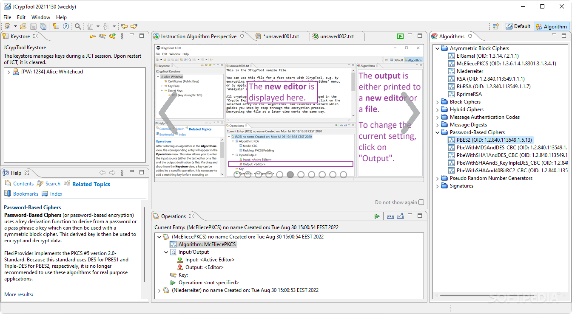This screenshot has height=314, width=572.
Task: Click the New file toolbar icon
Action: point(7,26)
